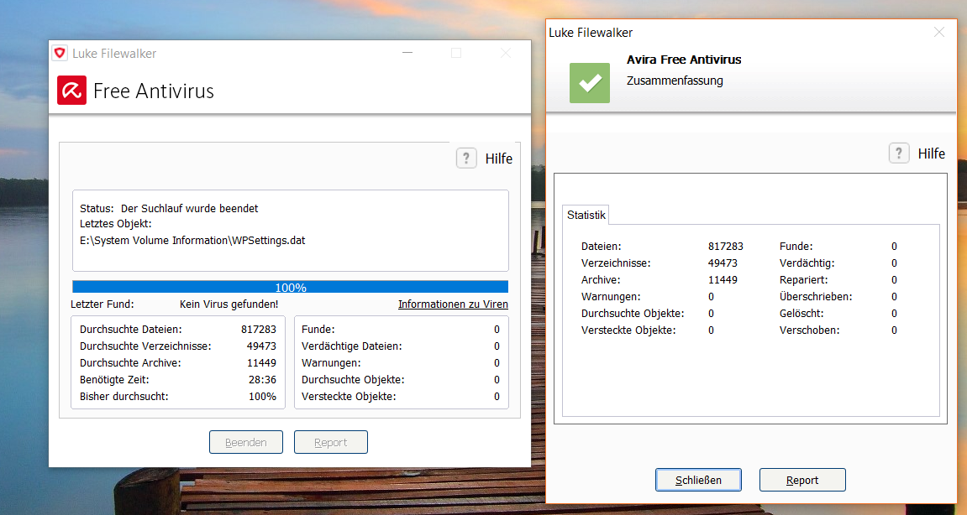Open the Report in the Zusammenfassung window
Viewport: 967px width, 515px height.
802,480
